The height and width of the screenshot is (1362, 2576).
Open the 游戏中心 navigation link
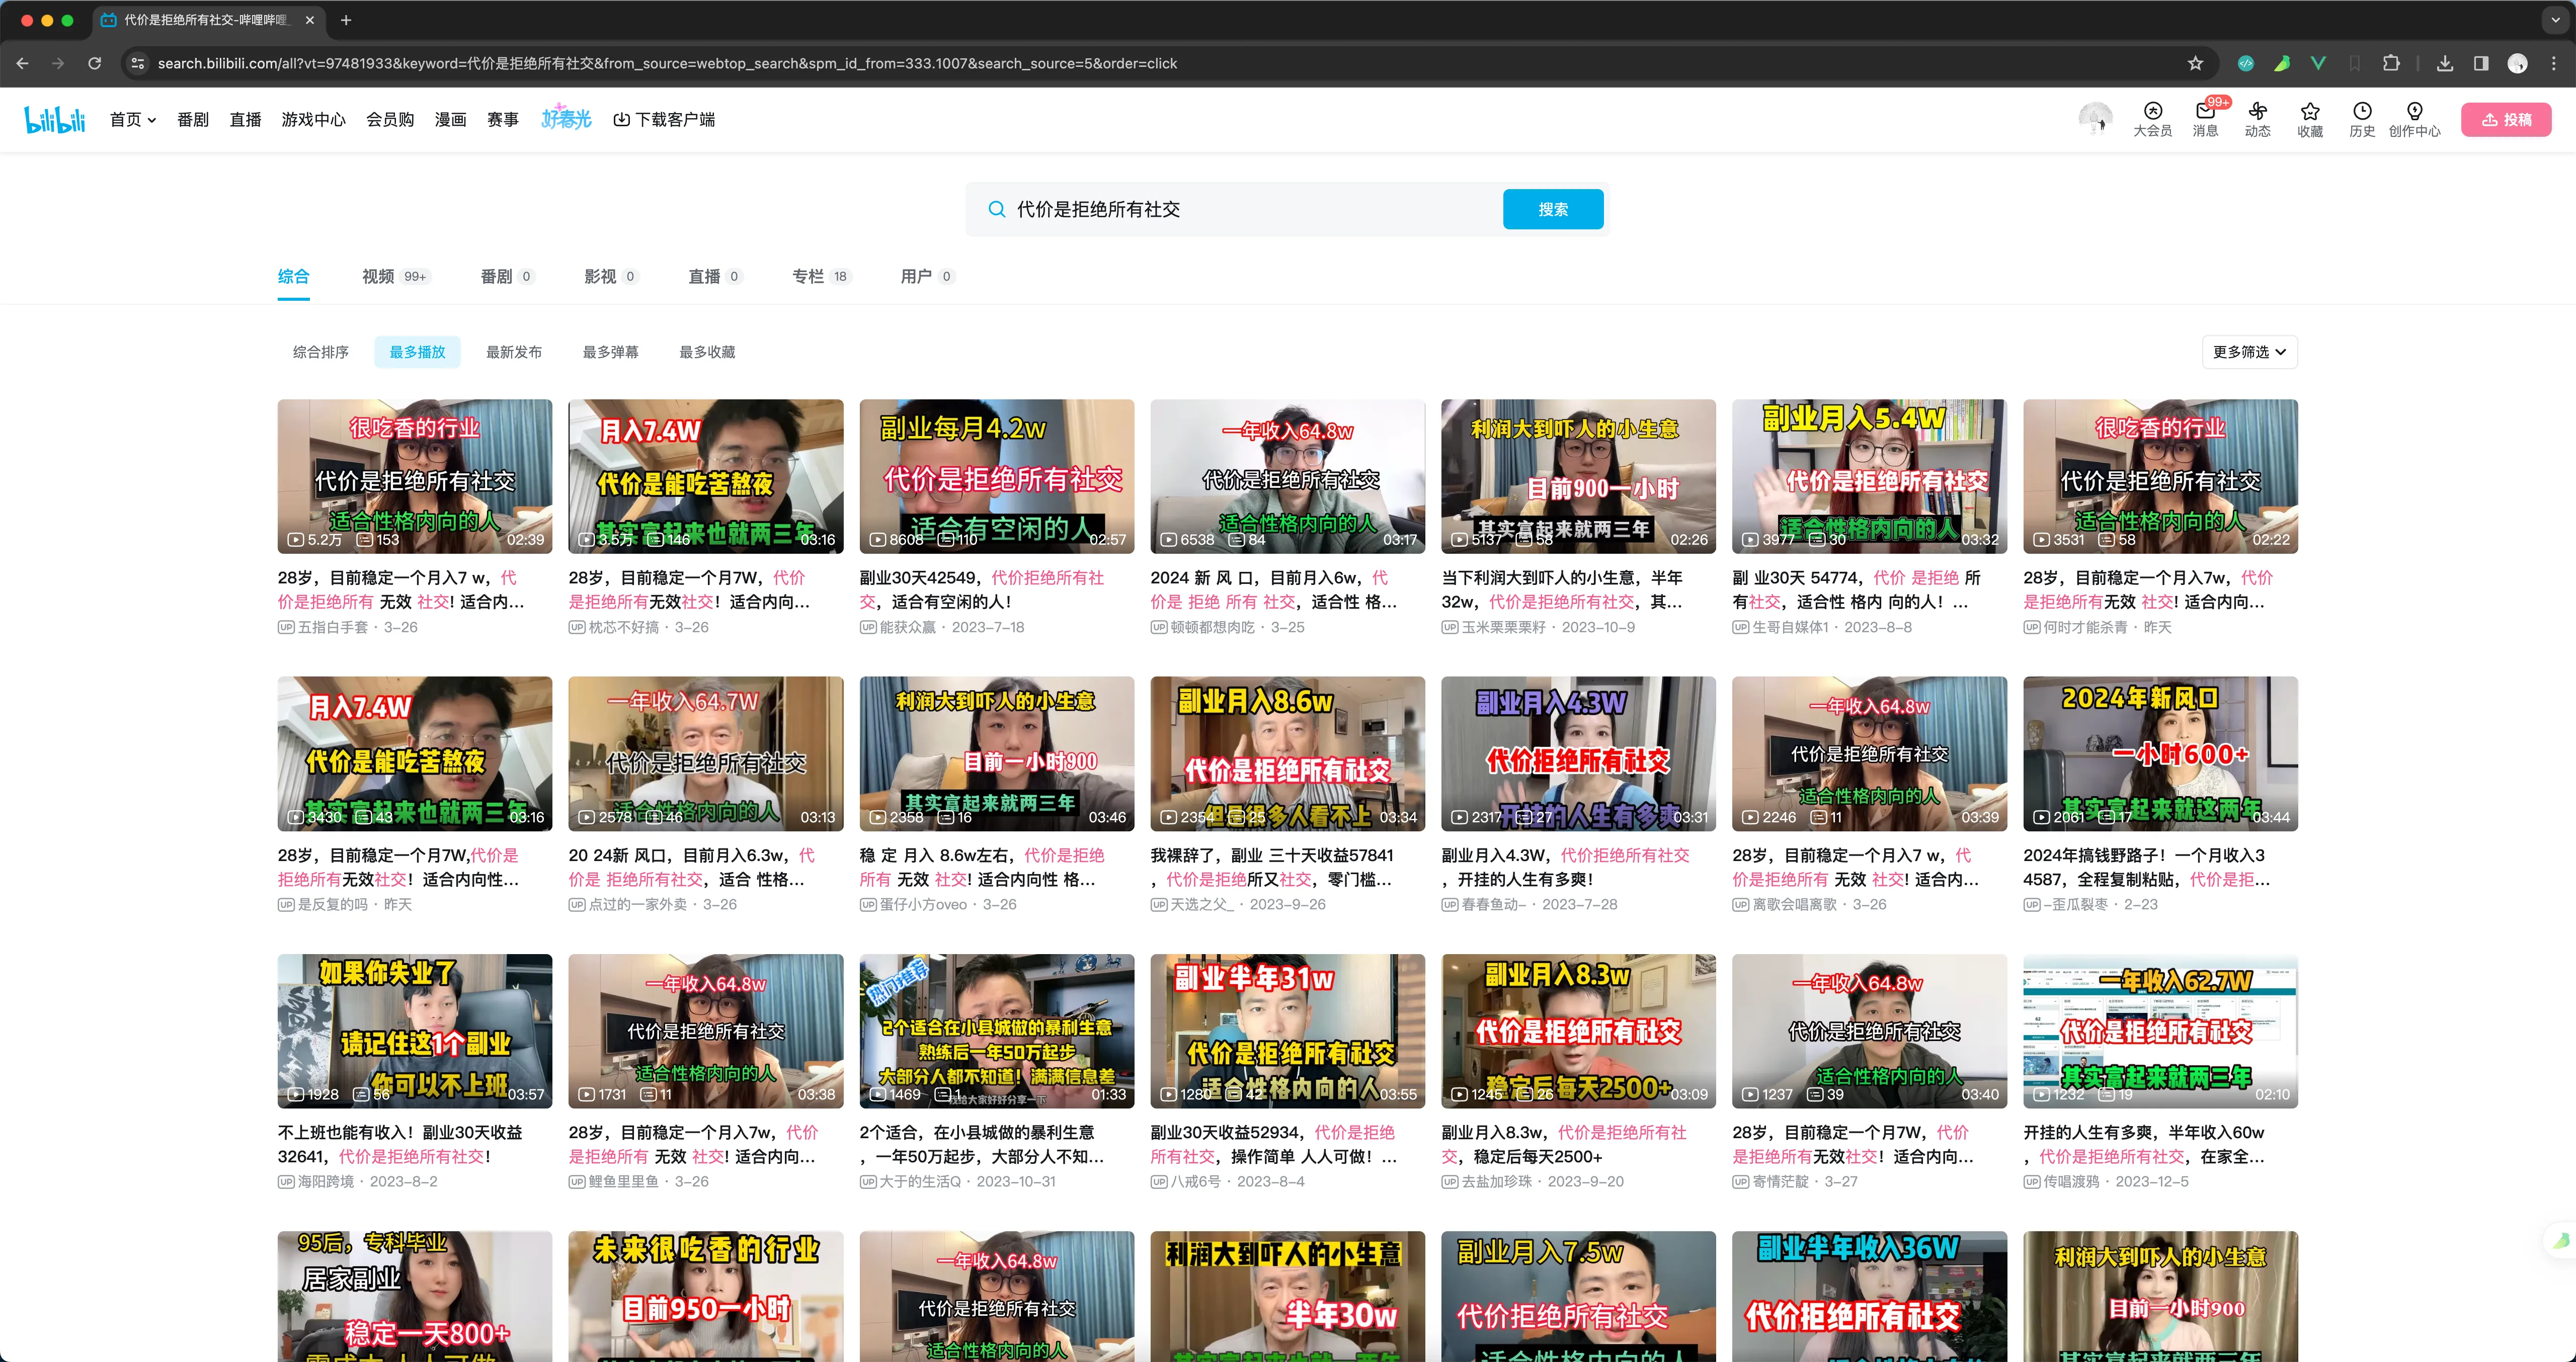[313, 119]
